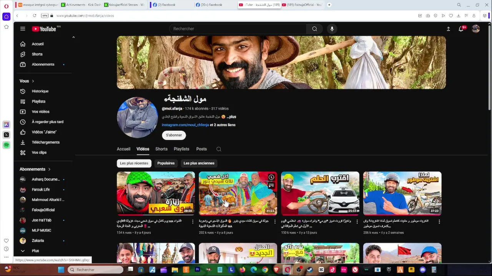Open the three-dot menu of the 25:51 video

point(357,222)
